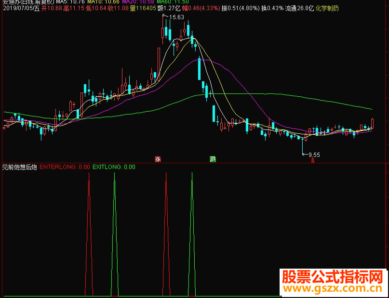Click the change 幅0.46(4.33%) value

pyautogui.click(x=201, y=9)
